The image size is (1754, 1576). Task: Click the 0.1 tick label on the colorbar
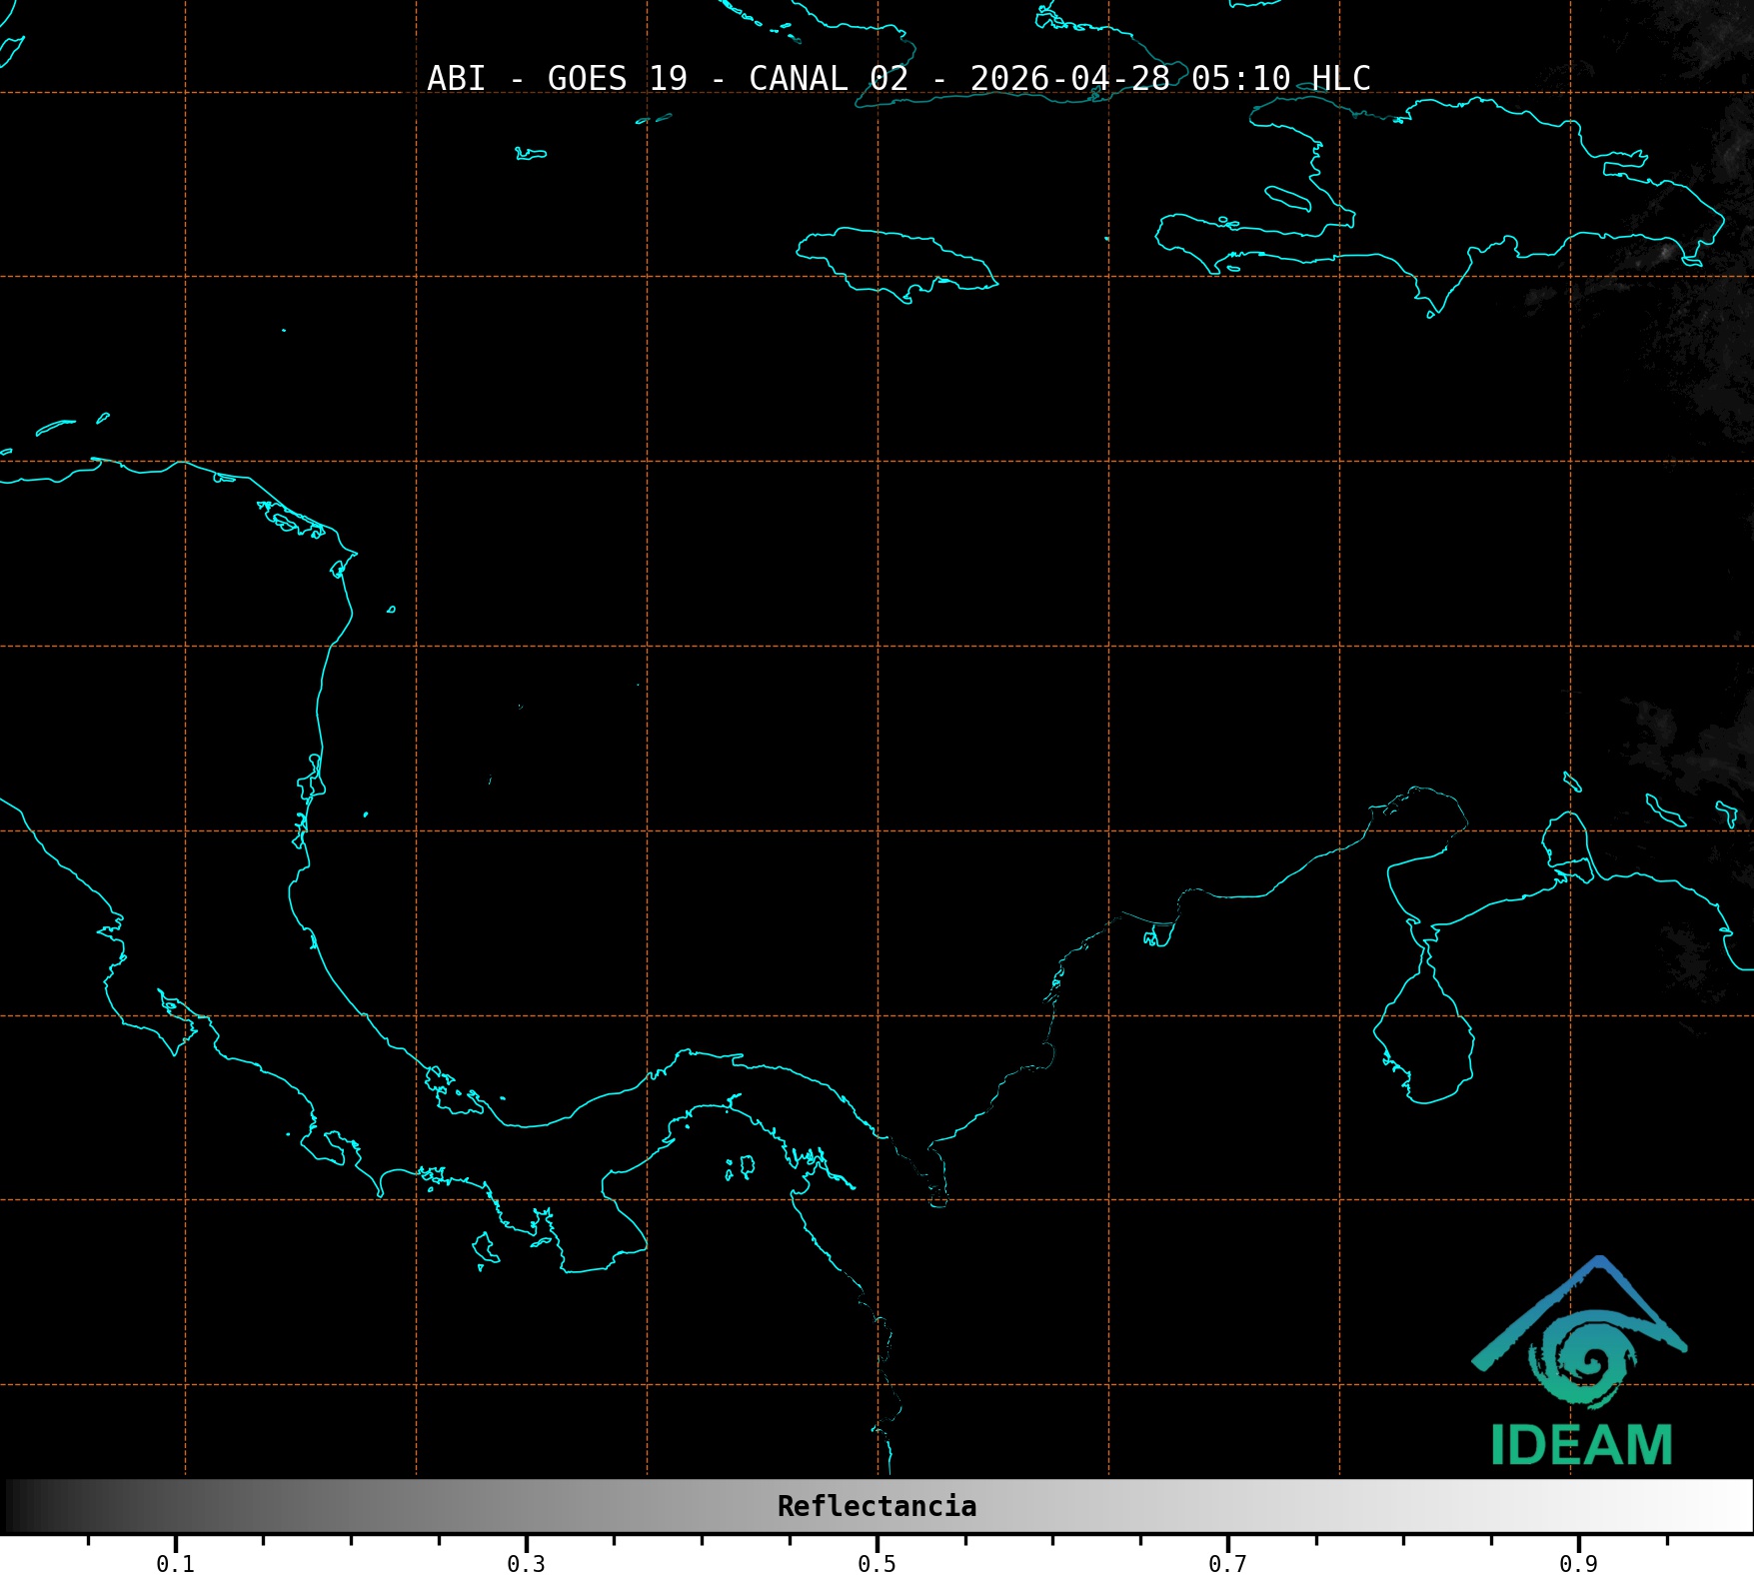175,1563
